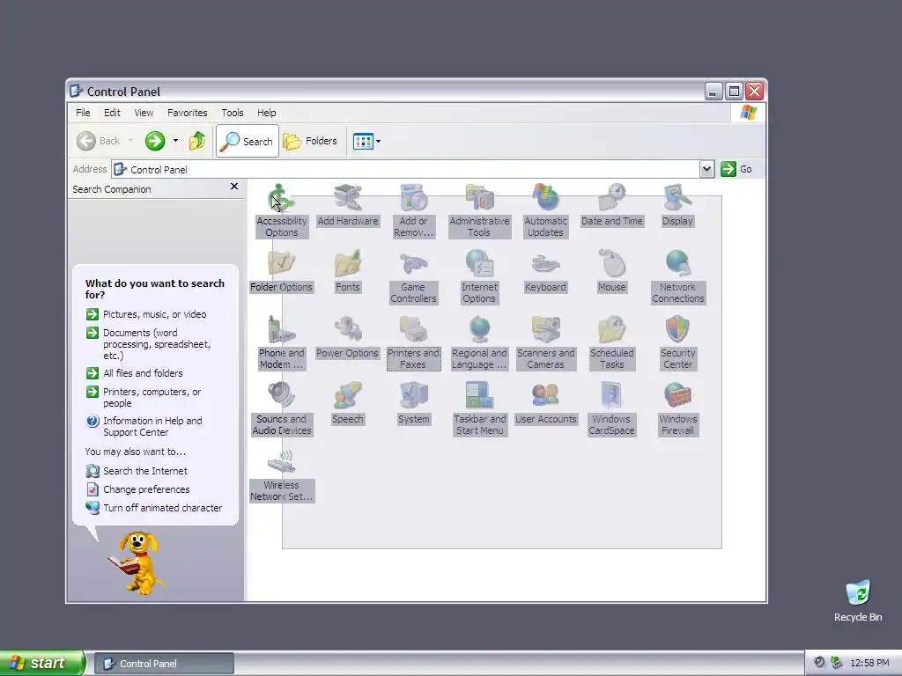Toggle the Folders pane button

tap(310, 141)
